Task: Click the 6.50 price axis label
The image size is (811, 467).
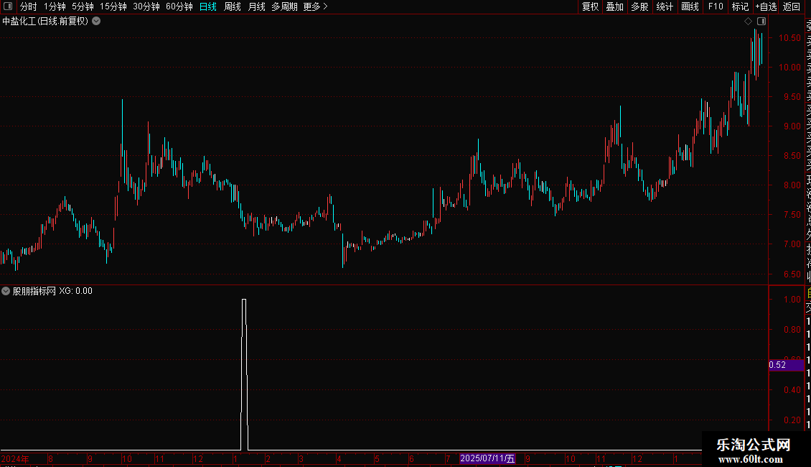Action: [x=792, y=274]
